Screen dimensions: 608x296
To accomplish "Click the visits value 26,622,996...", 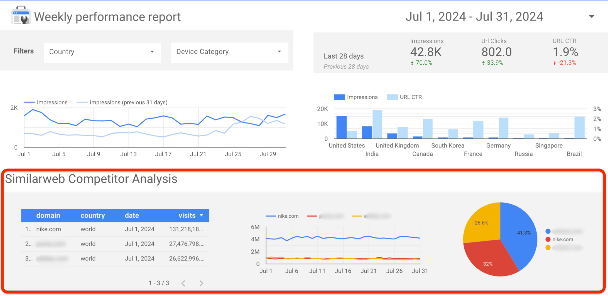I will point(187,259).
